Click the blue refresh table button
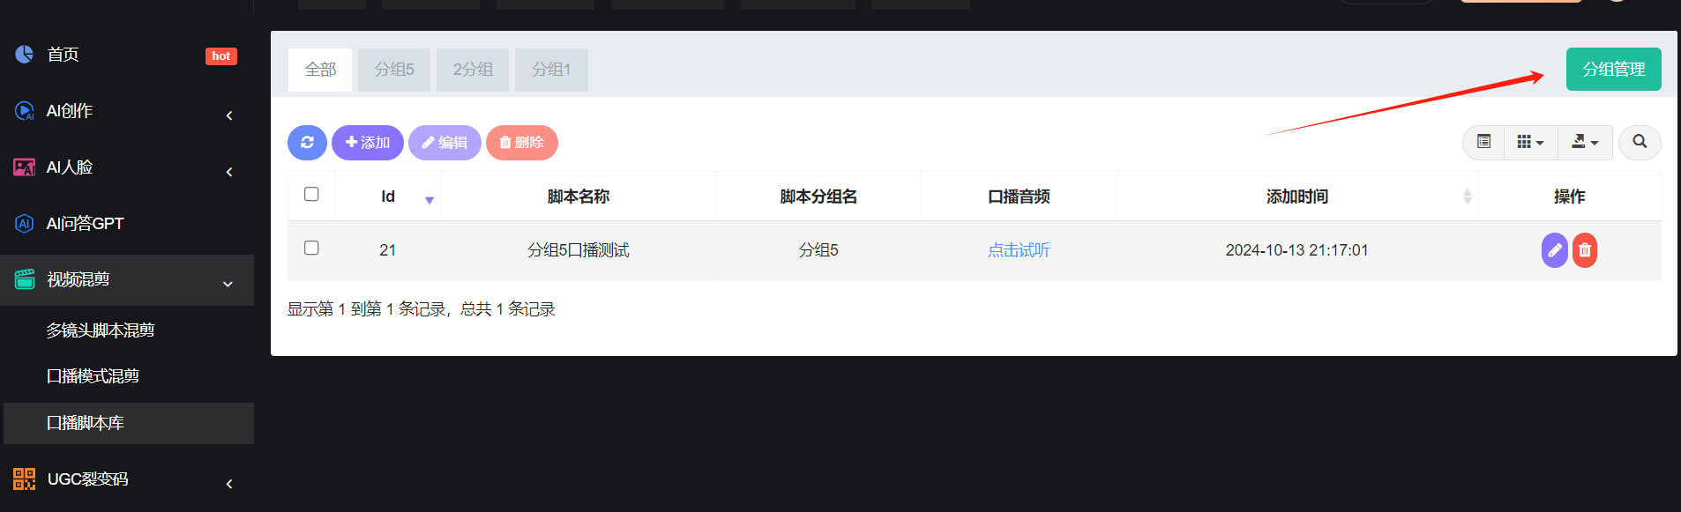 [307, 143]
